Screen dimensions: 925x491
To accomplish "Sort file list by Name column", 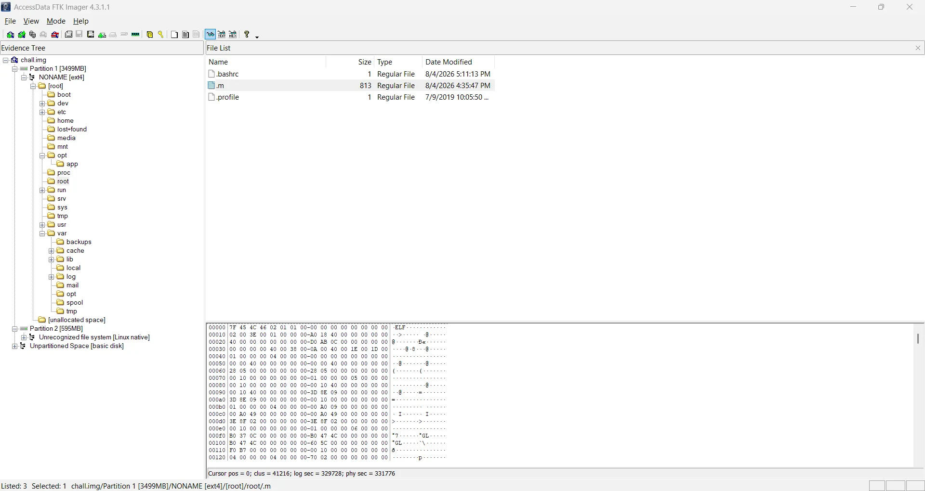I will (266, 62).
